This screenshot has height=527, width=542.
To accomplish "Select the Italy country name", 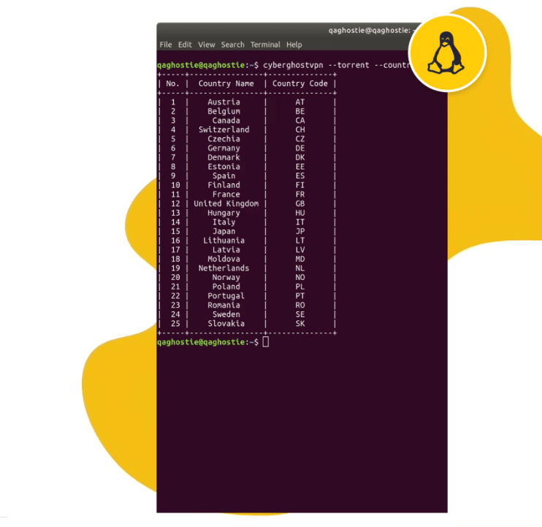I will coord(224,222).
